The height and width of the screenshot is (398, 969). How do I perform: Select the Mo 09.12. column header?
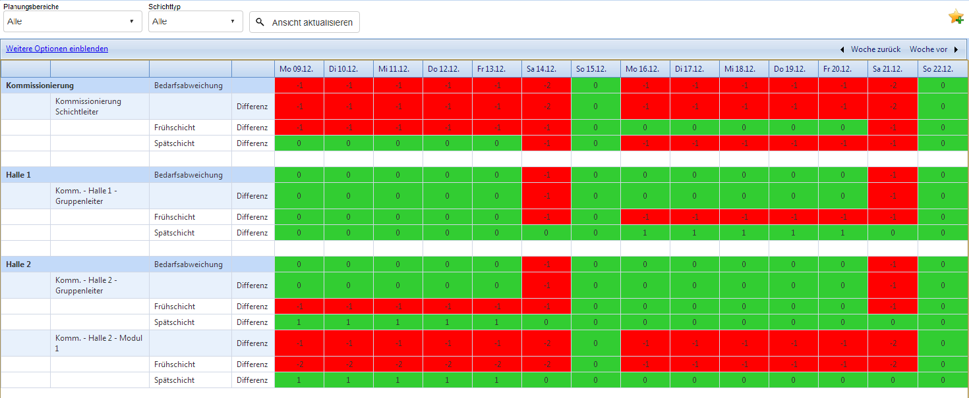[x=299, y=69]
